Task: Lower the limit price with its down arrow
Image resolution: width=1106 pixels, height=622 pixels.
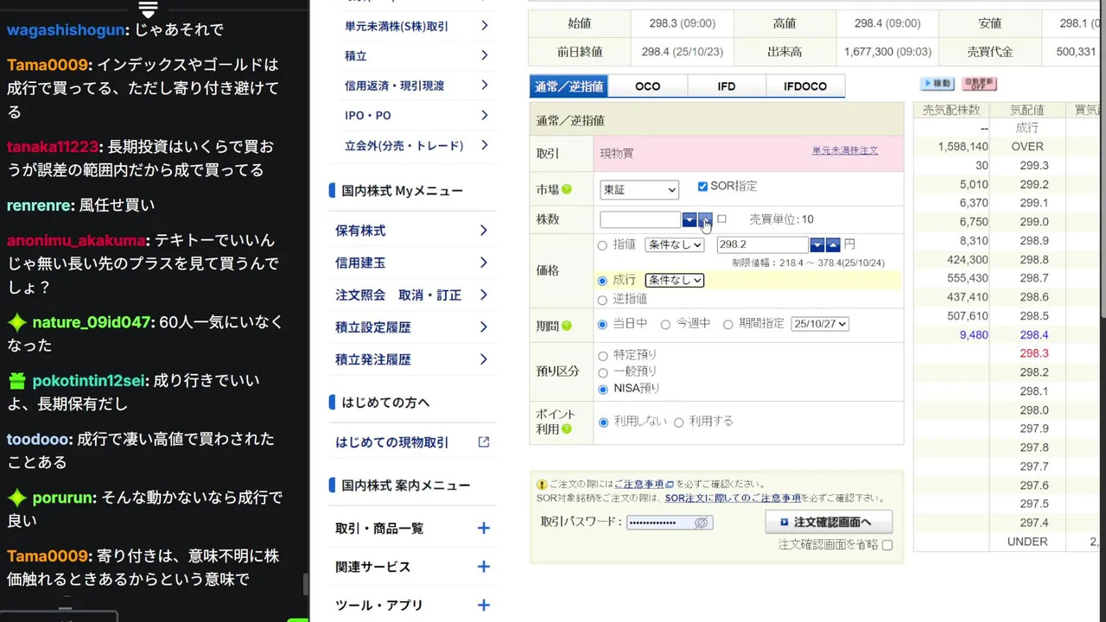Action: (817, 245)
